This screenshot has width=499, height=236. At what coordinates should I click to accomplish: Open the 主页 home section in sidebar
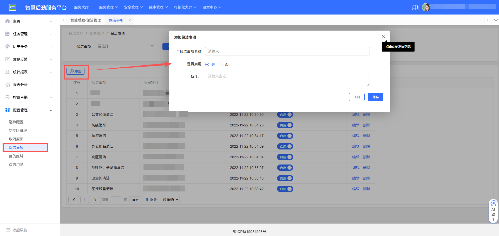click(16, 21)
